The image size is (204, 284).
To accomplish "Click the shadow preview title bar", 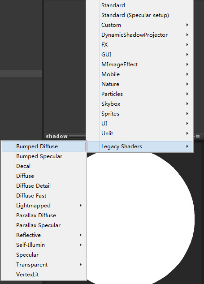I will pos(65,136).
